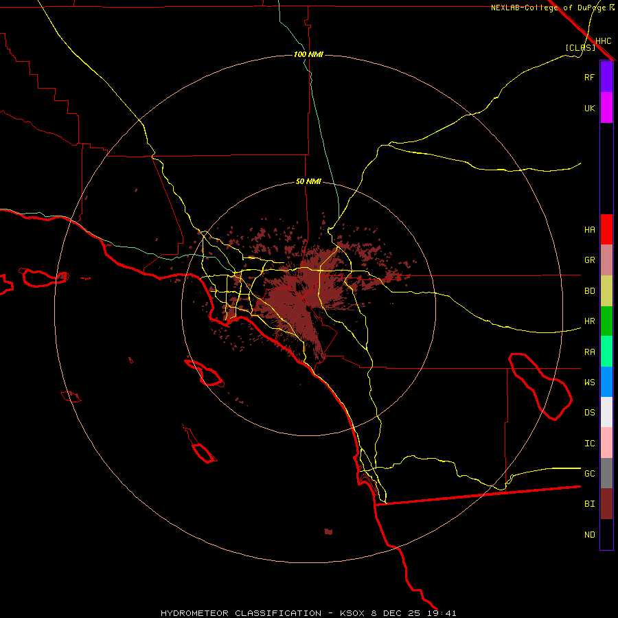618x618 pixels.
Task: Click the HYDROMETEOR CLASSIFICATION title text
Action: tap(241, 613)
